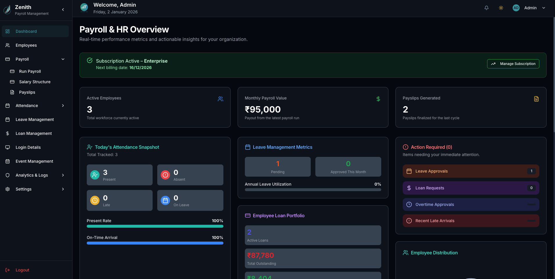Click the red Absent status icon
The height and width of the screenshot is (279, 555).
[165, 175]
